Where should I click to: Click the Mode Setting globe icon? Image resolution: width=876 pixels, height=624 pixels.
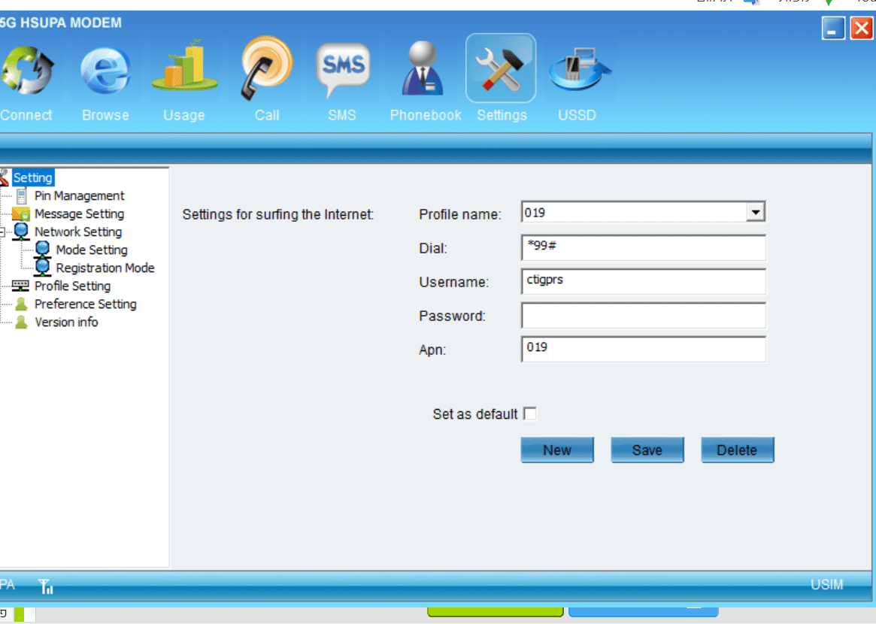coord(42,249)
